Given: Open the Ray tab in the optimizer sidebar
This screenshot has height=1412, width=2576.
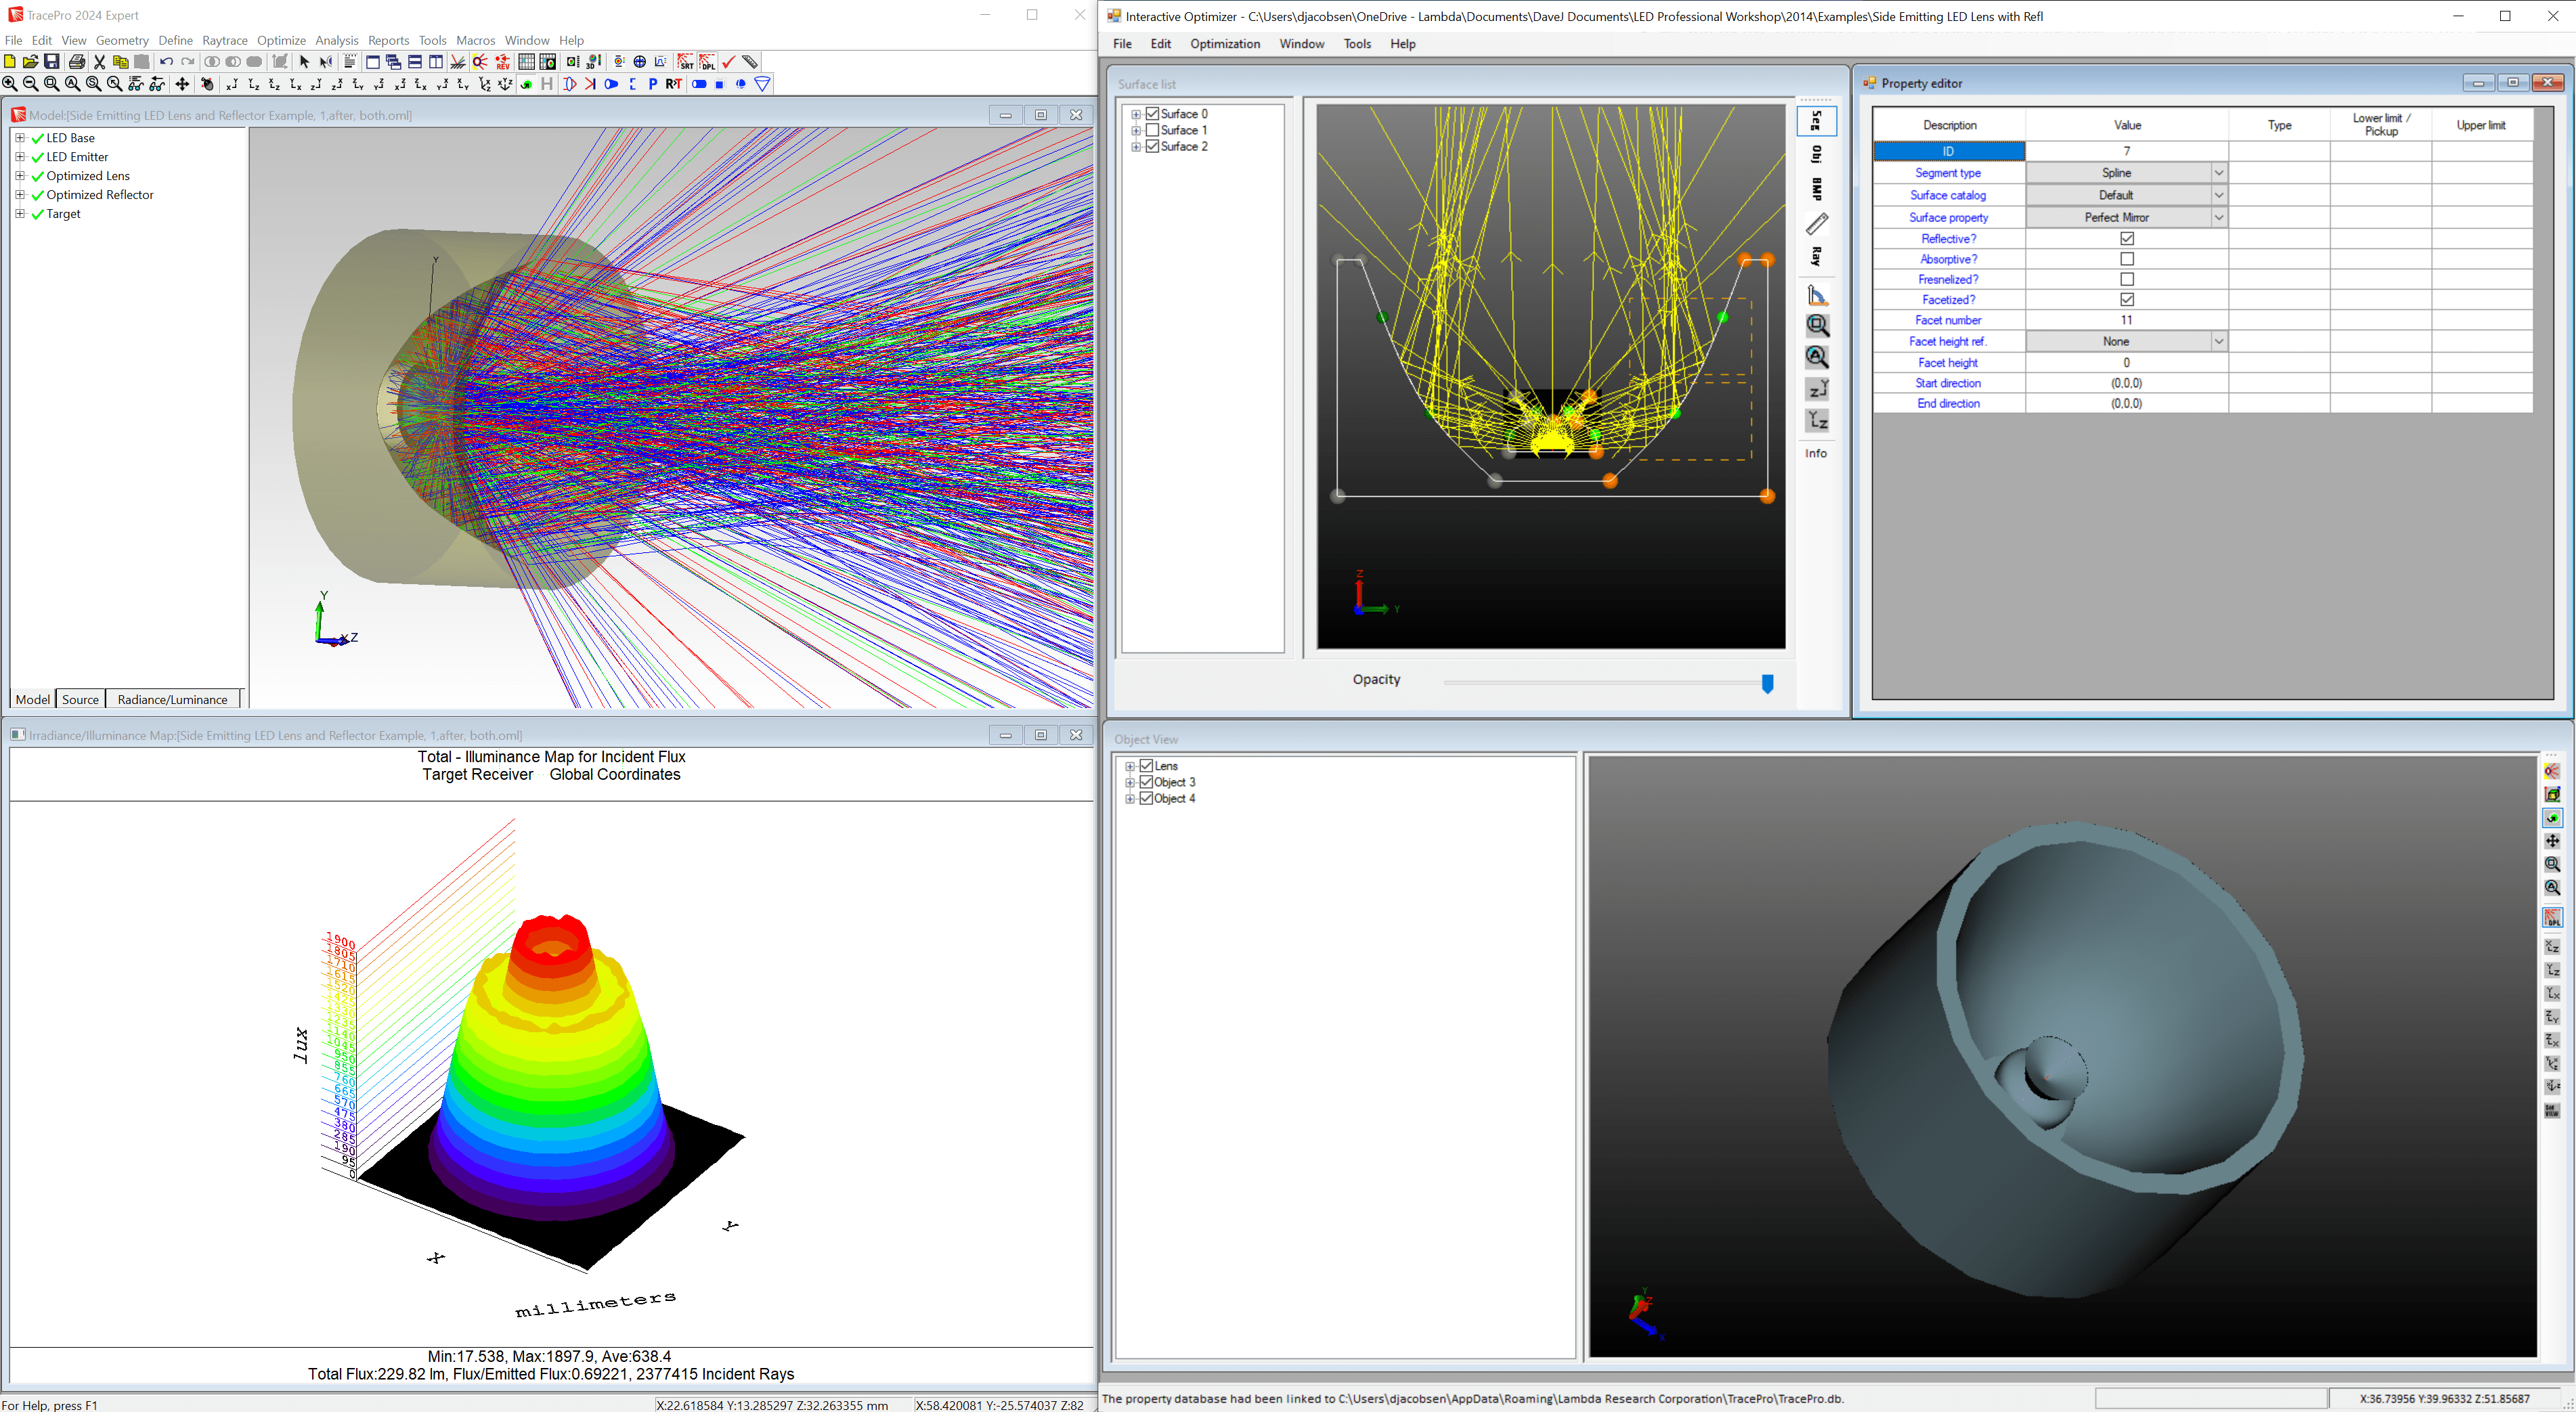Looking at the screenshot, I should tap(1817, 256).
